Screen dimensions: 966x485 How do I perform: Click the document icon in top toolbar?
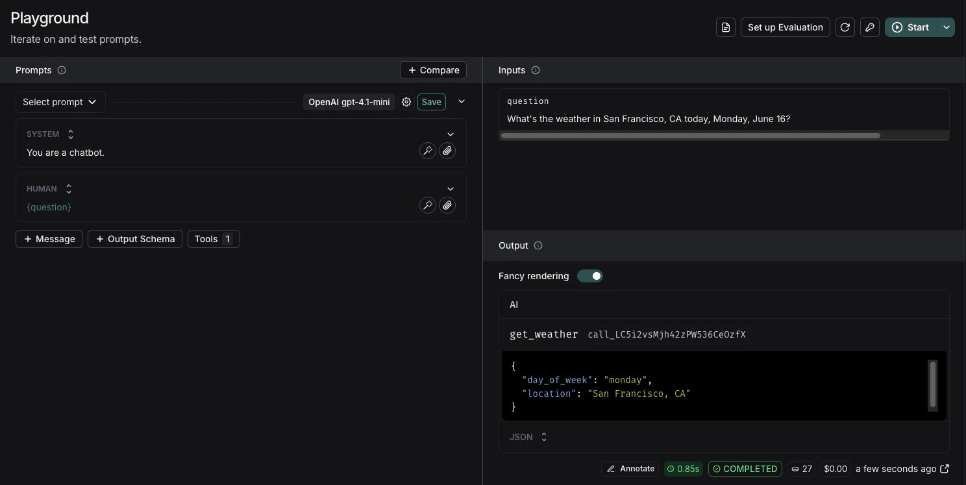tap(726, 27)
